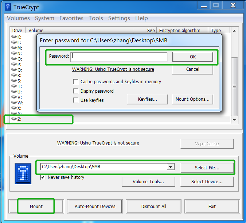Image resolution: width=246 pixels, height=223 pixels.
Task: Select the W: drive icon
Action: point(14,103)
